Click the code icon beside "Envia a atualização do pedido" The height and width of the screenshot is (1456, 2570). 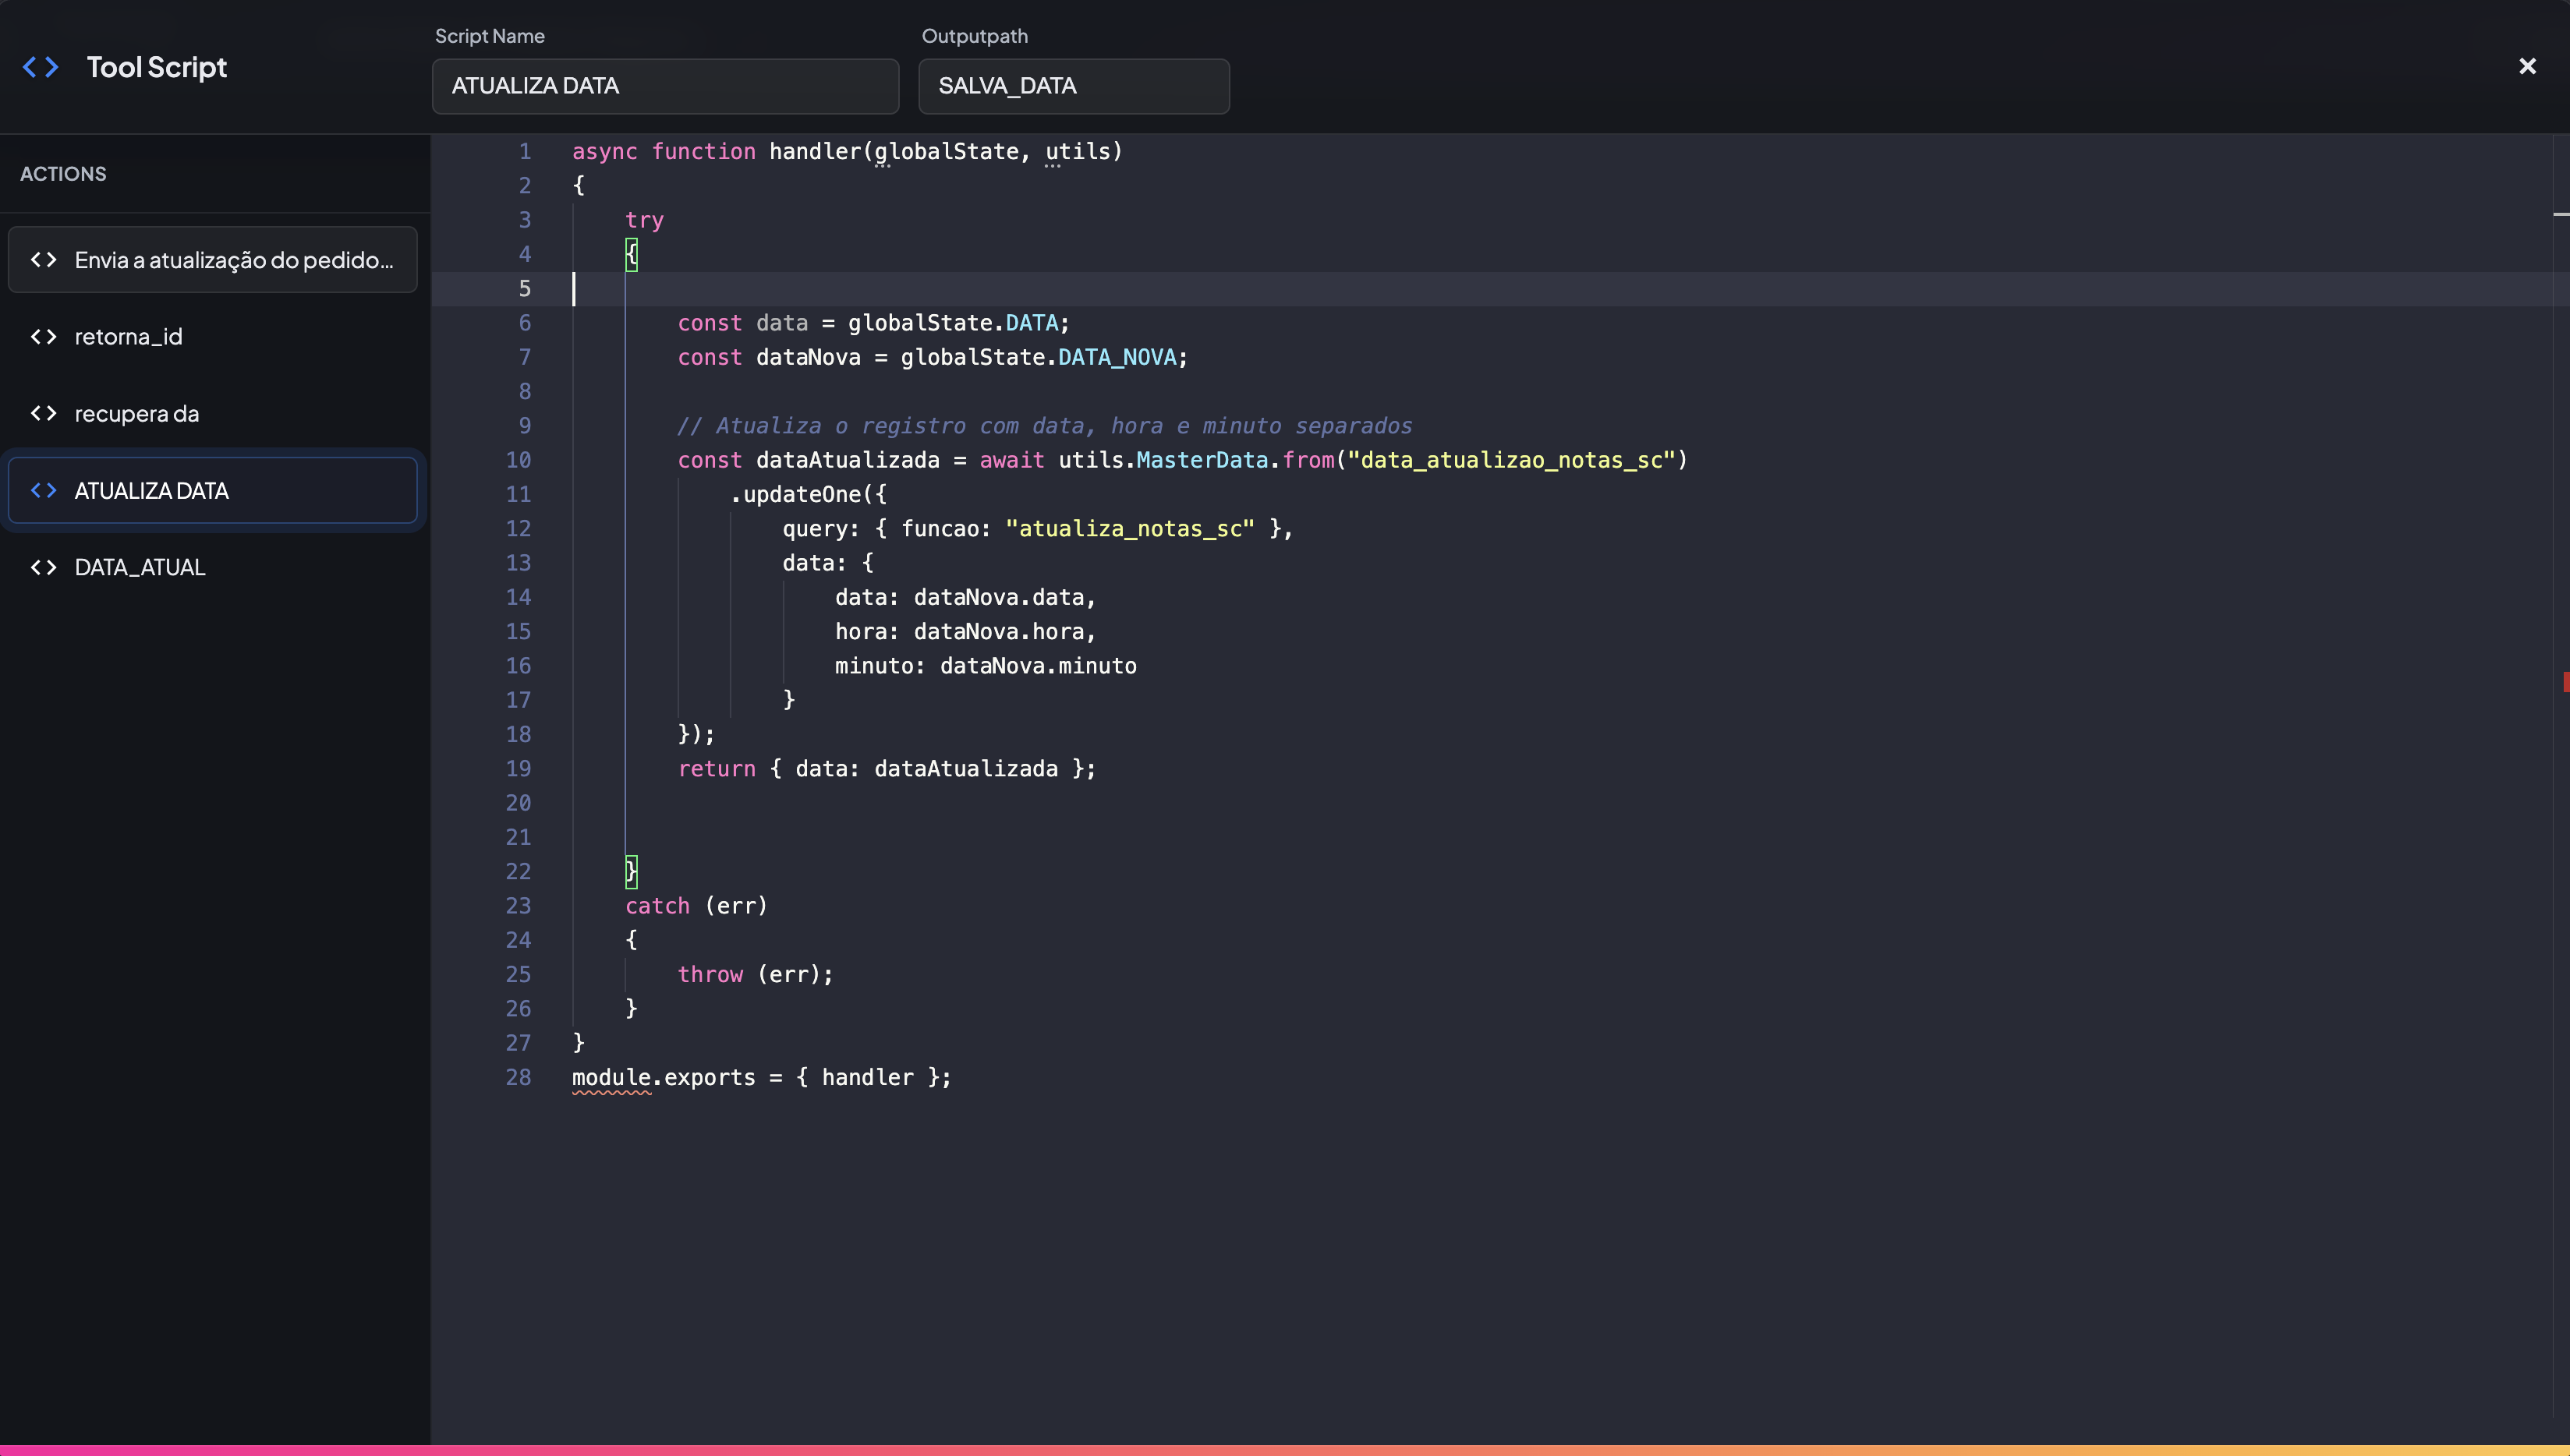(x=44, y=259)
